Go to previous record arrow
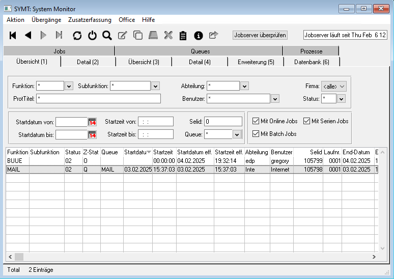Image resolution: width=394 pixels, height=279 pixels. [x=28, y=35]
